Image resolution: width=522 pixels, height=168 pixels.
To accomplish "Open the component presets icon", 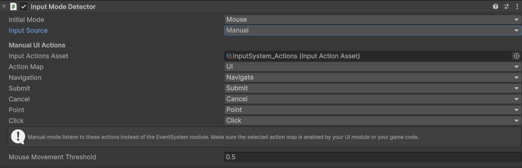I will point(506,6).
